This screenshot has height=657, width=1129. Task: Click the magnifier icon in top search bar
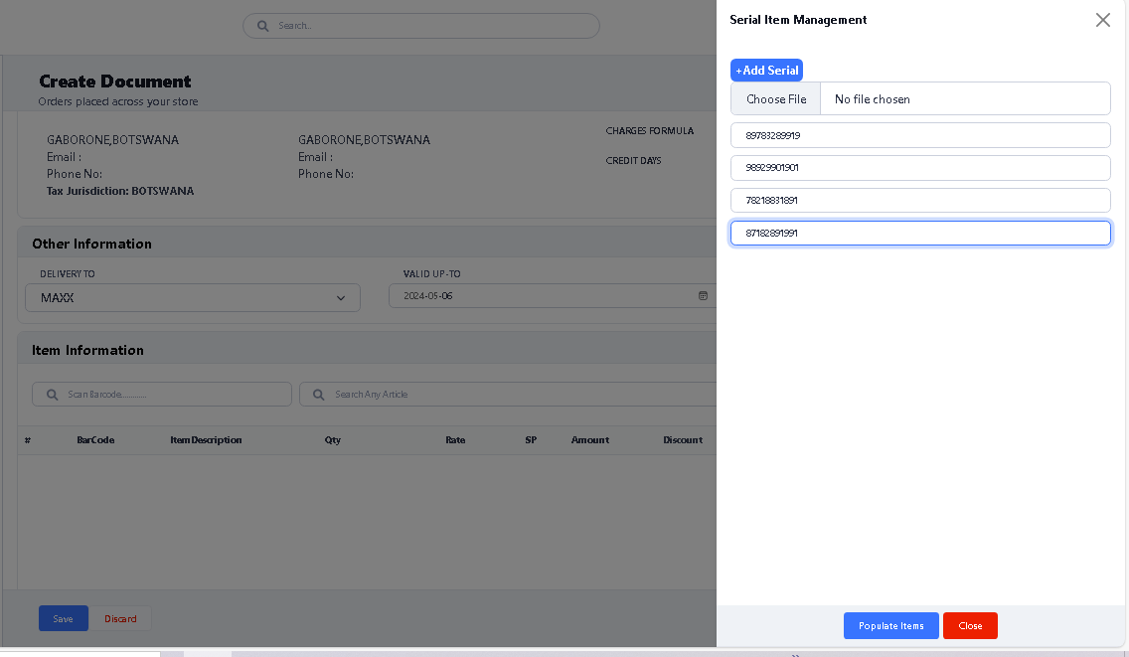click(x=263, y=26)
